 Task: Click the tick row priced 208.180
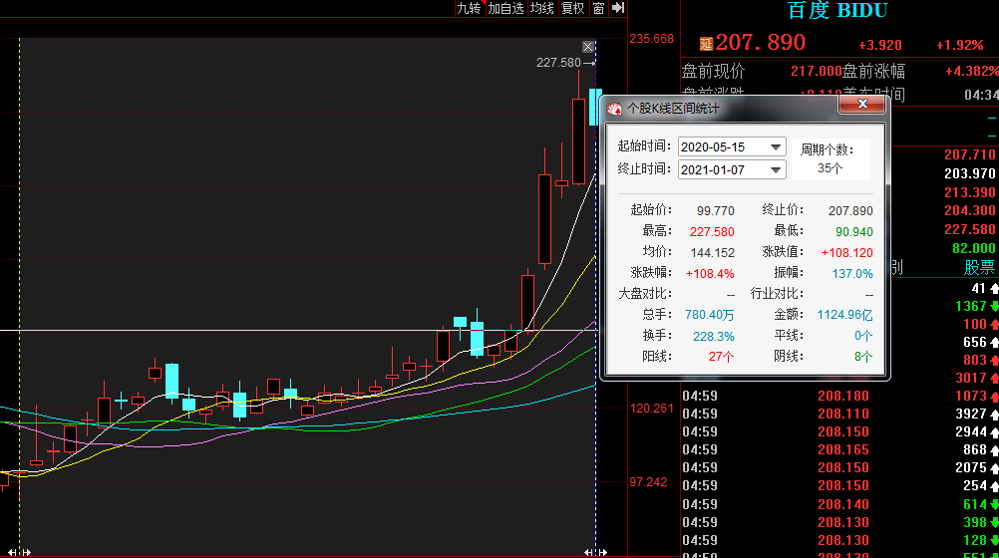[x=839, y=396]
